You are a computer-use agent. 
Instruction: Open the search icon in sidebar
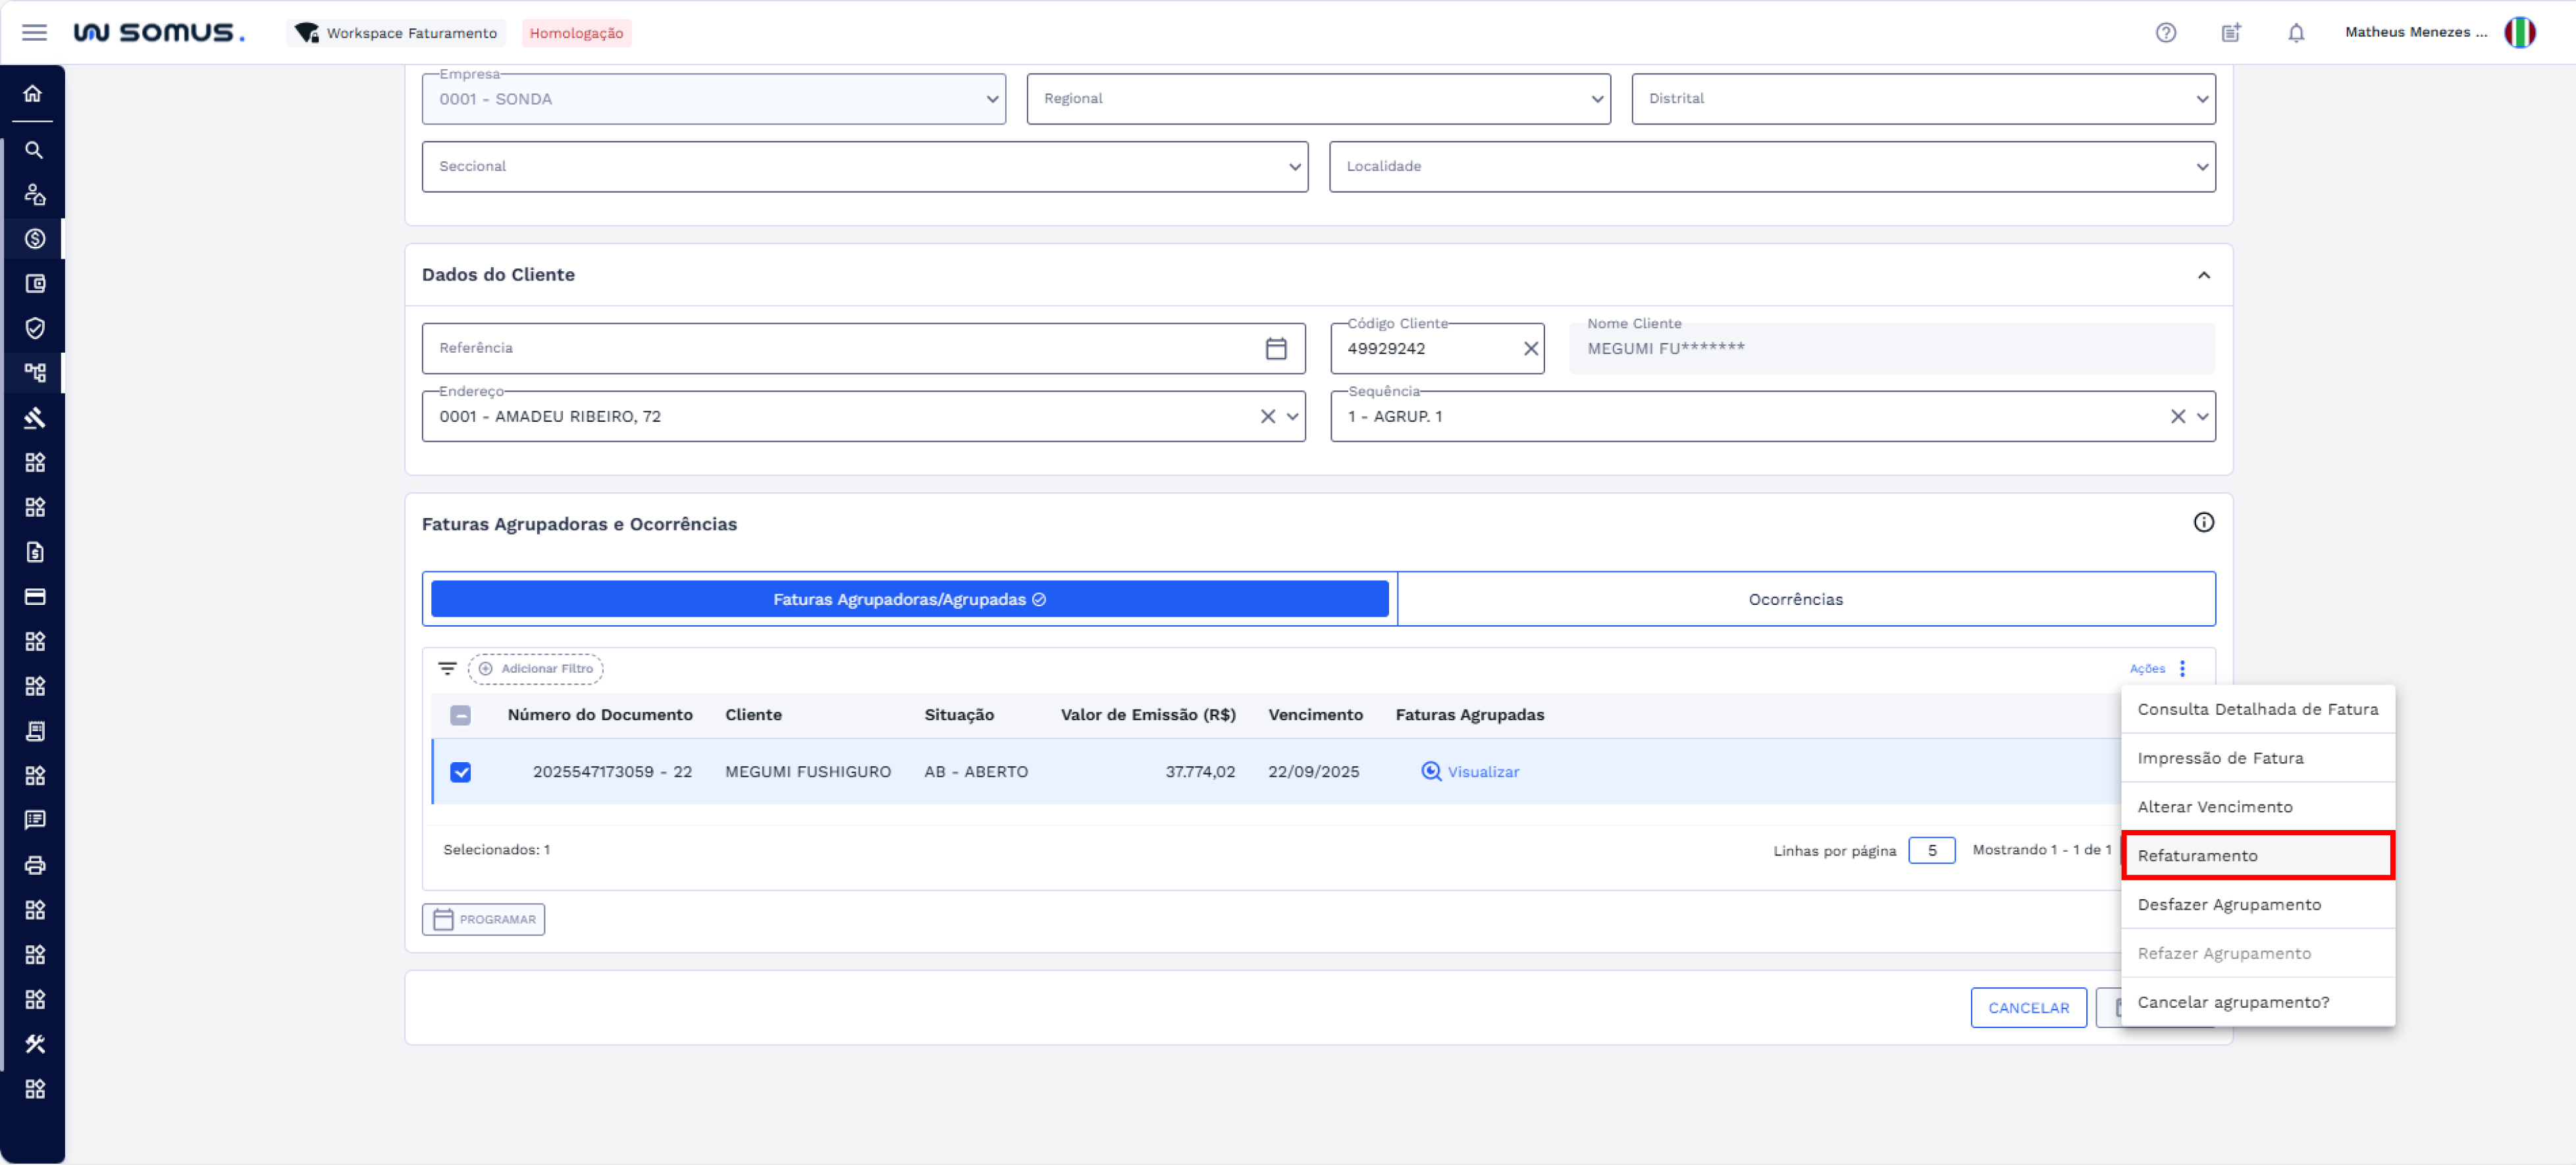tap(33, 150)
